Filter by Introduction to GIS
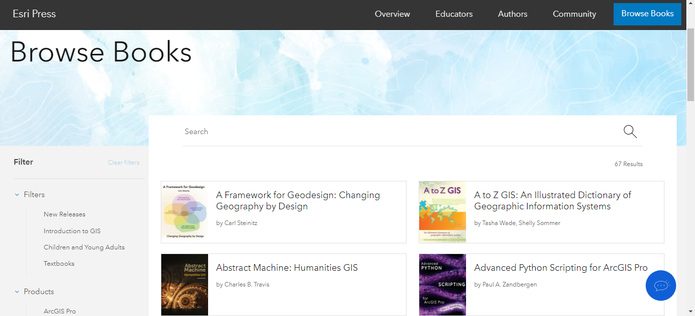695x316 pixels. click(x=72, y=231)
